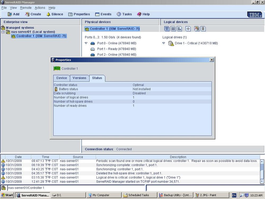Select Managed systems in Enterprise view
The image size is (265, 199).
[20, 28]
